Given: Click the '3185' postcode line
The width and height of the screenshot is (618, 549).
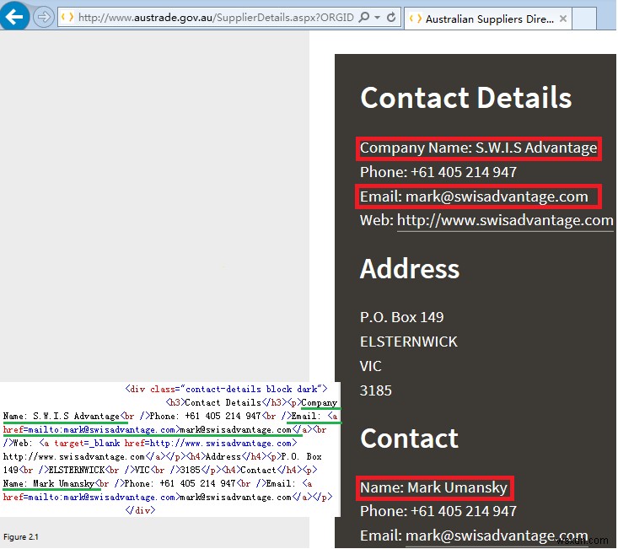Looking at the screenshot, I should point(376,390).
